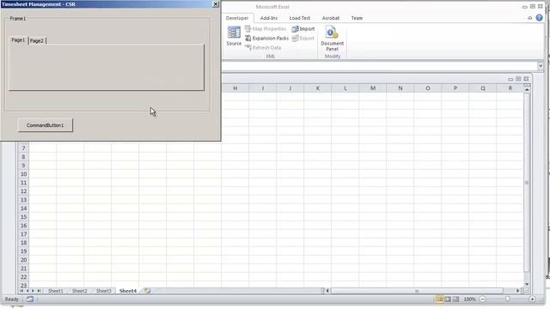550x309 pixels.
Task: Select row 20 header
Action: pyautogui.click(x=23, y=260)
